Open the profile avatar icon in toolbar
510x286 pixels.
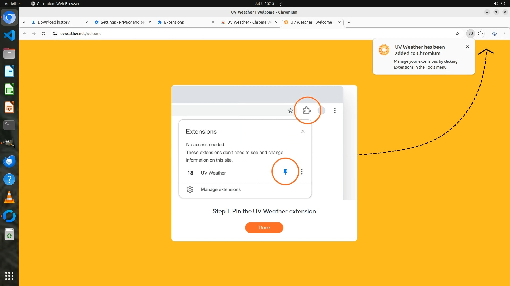pyautogui.click(x=494, y=34)
